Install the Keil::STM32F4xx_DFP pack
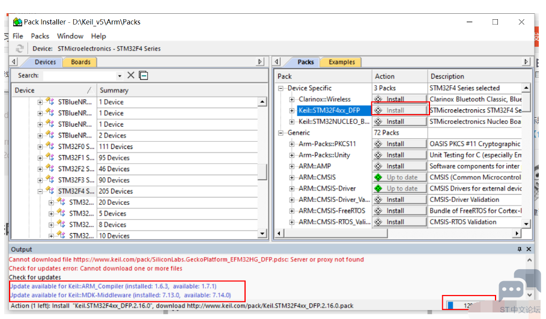 (400, 111)
